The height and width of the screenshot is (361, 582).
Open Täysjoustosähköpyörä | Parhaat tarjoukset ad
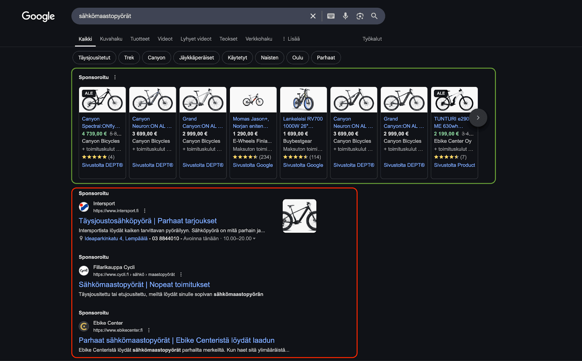tap(148, 221)
